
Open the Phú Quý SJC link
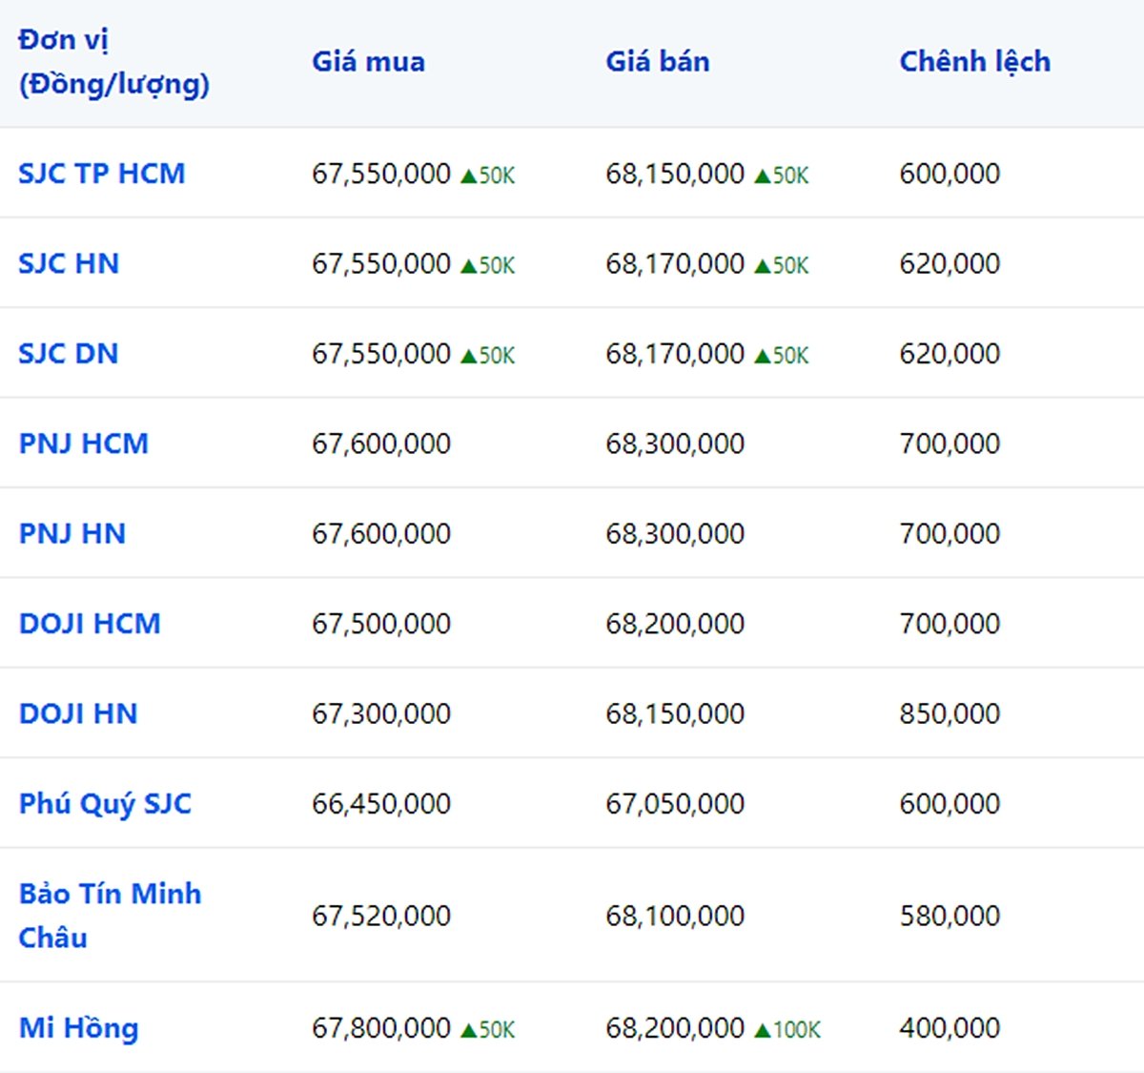click(105, 804)
